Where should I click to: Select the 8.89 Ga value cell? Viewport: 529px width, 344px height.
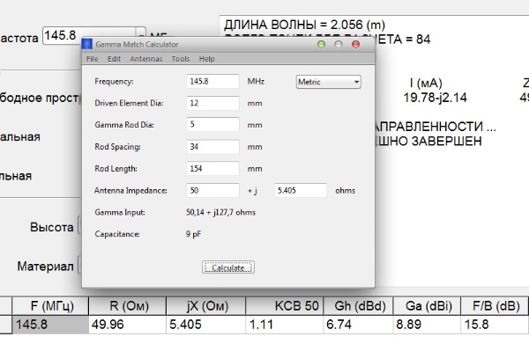(427, 325)
